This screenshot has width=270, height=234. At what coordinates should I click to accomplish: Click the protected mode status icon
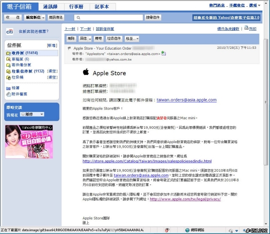(231, 231)
